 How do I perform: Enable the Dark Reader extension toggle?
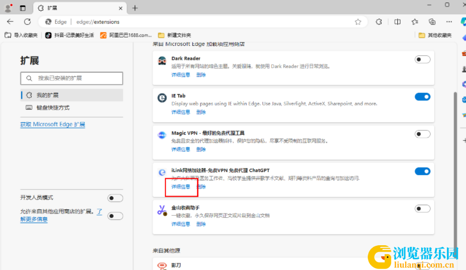click(422, 60)
